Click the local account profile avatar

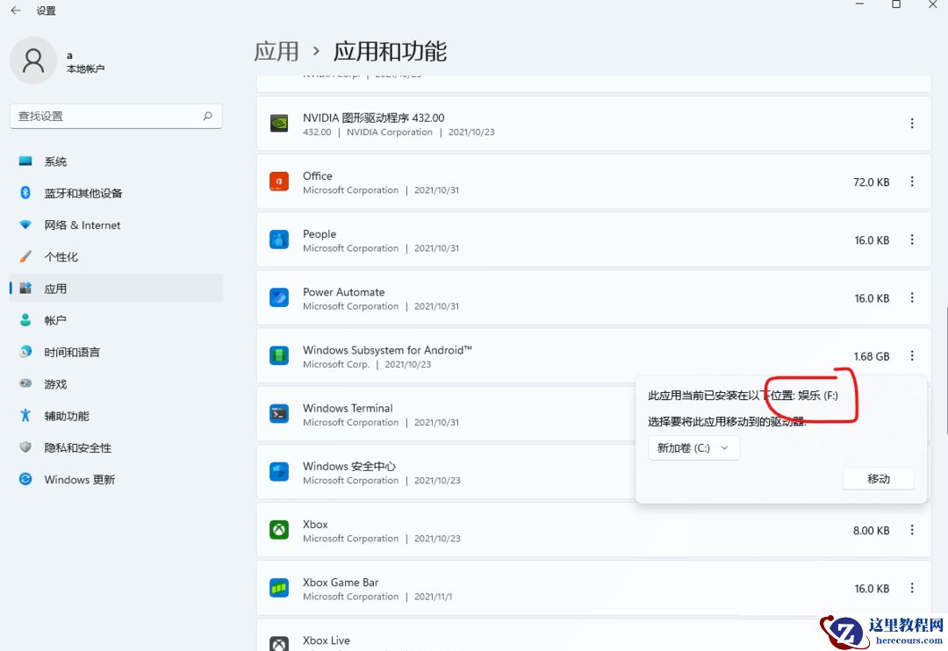tap(33, 61)
